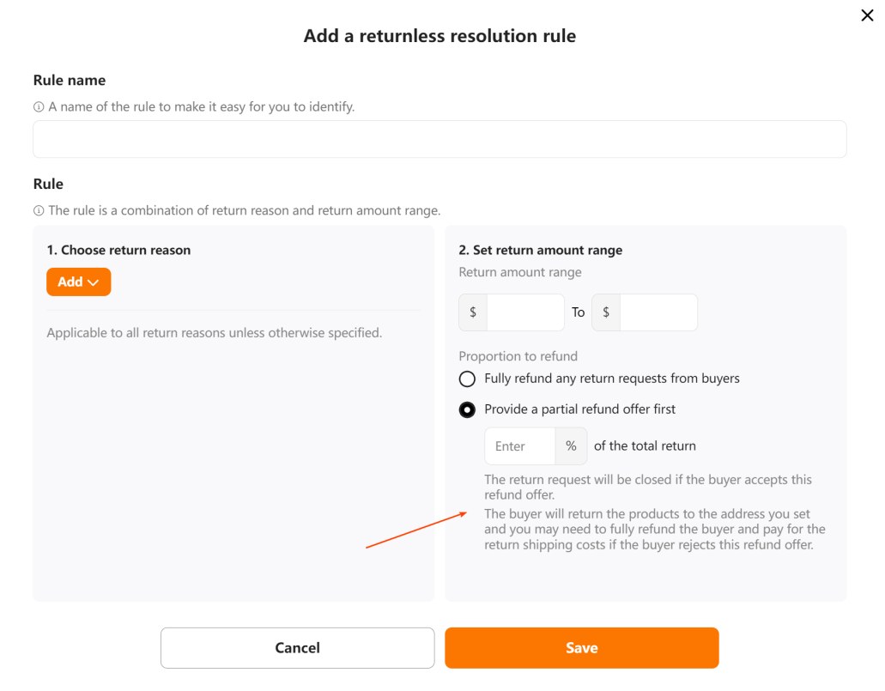Select 'Fully refund any return requests from buyers'

467,379
